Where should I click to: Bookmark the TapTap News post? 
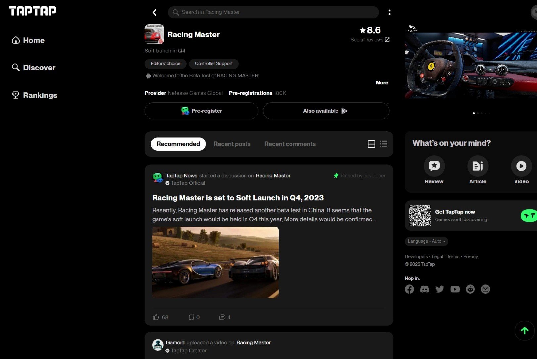pos(194,317)
